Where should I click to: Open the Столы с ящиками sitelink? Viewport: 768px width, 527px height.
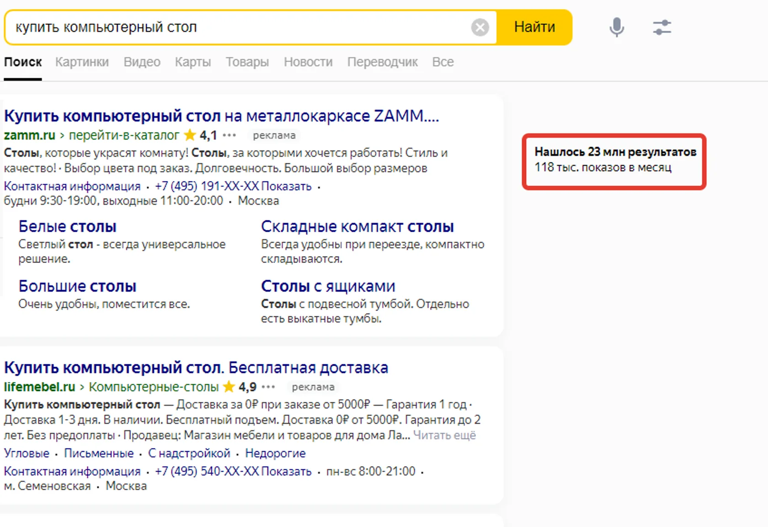point(328,287)
